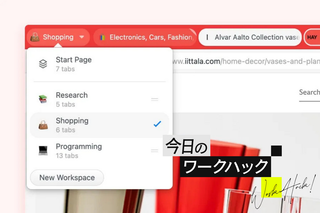Click the handbag icon in Shopping row
Viewport: 320px width, 213px height.
pos(43,125)
